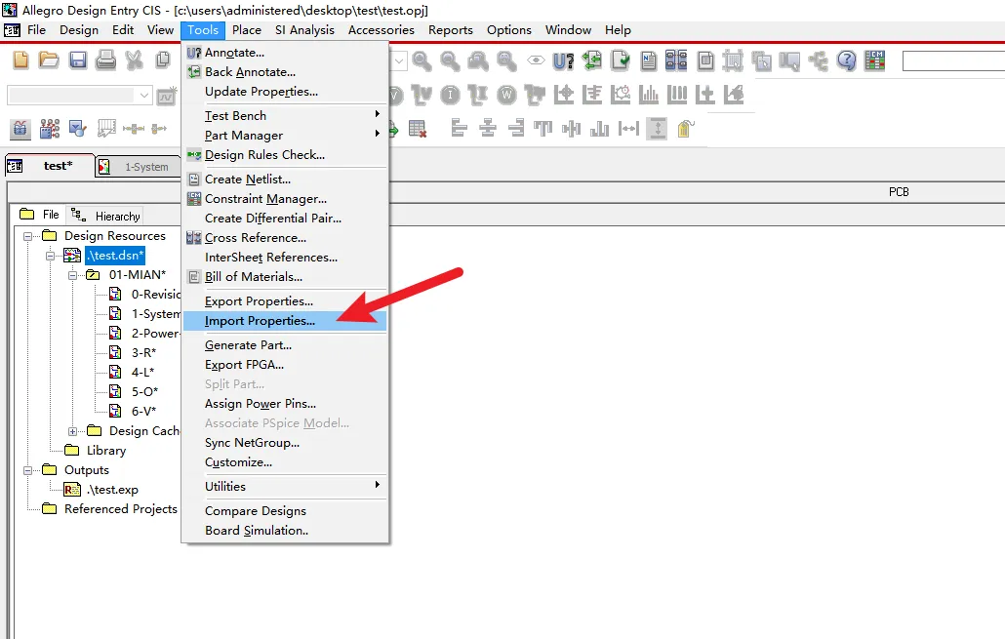
Task: Click the bill of materials toolbar icon
Action: tap(705, 60)
